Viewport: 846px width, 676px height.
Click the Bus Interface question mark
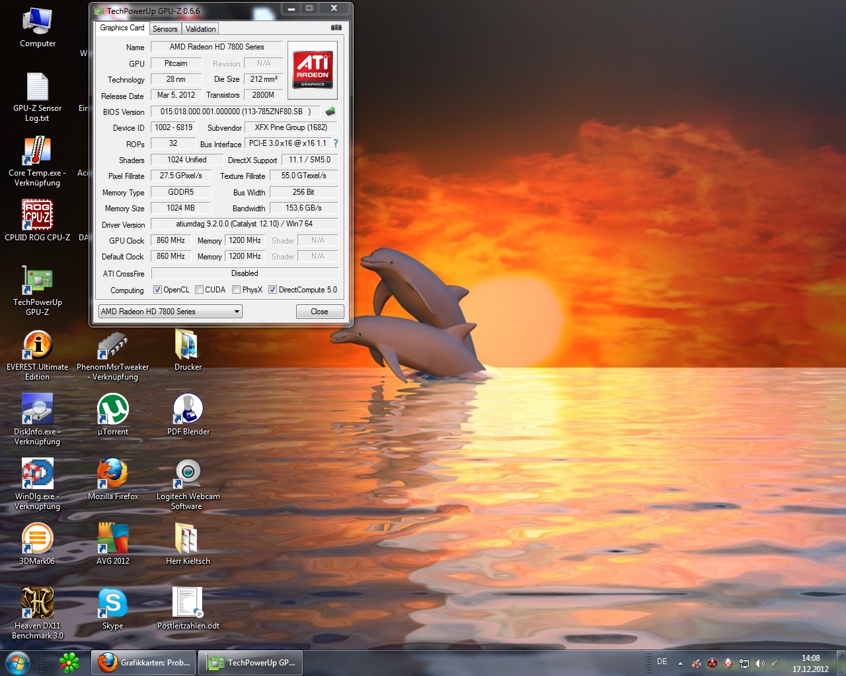(336, 143)
